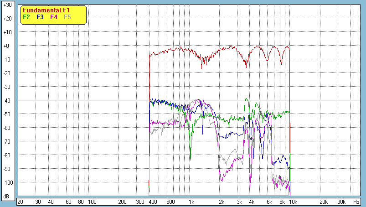
Task: Toggle the green F2 legend entry
Action: (x=26, y=17)
